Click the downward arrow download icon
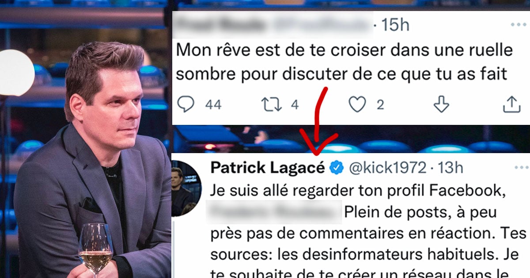This screenshot has width=530, height=278. [x=441, y=105]
